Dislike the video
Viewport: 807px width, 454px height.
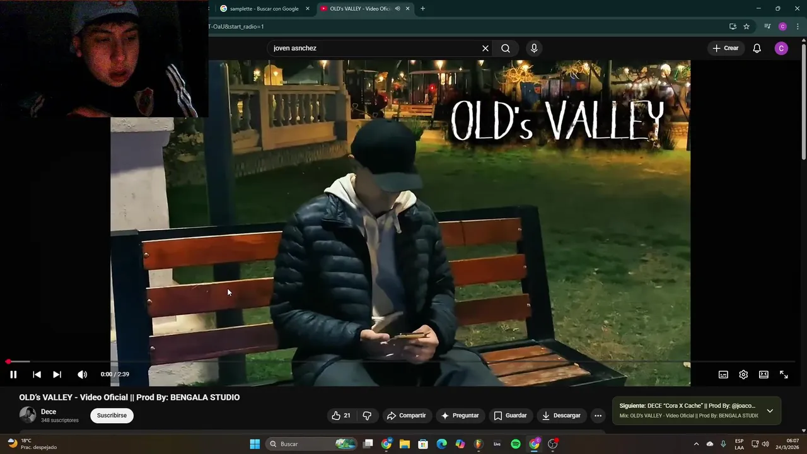click(367, 416)
